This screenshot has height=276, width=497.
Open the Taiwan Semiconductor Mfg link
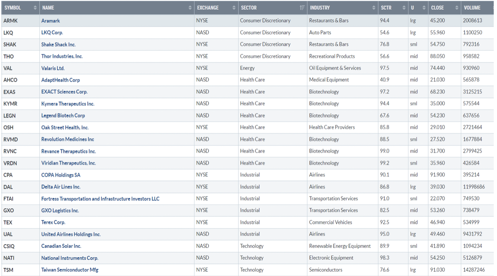(x=69, y=270)
